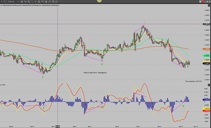This screenshot has height=128, width=211.
Task: Open the 60 Minute interval dropdown
Action: coord(13,1)
